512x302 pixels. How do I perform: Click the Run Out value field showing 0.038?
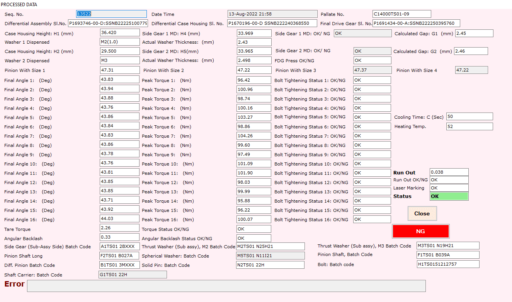449,172
